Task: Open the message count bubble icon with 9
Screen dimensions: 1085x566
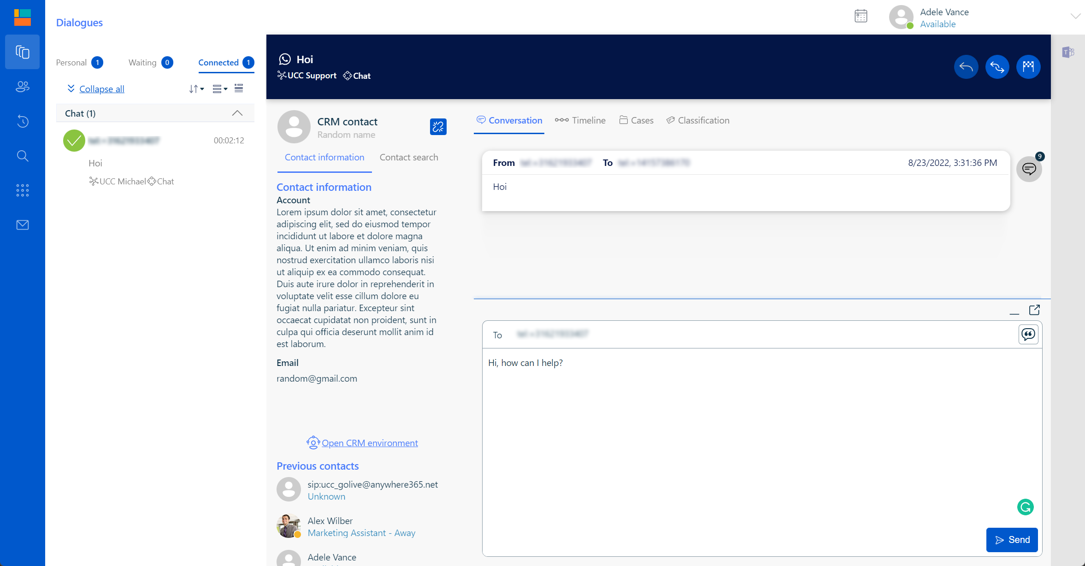Action: [x=1029, y=169]
